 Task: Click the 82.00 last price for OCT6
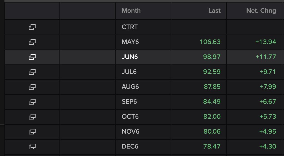(x=212, y=116)
